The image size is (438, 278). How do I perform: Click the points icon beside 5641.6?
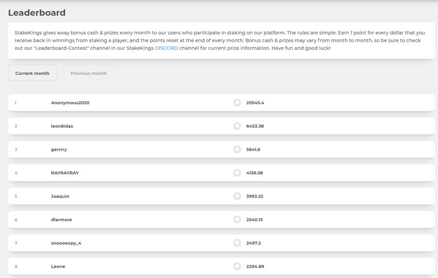[237, 150]
